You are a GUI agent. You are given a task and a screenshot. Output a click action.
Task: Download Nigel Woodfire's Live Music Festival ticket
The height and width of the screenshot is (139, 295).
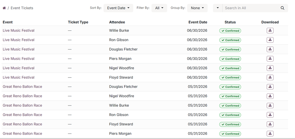pos(270,68)
